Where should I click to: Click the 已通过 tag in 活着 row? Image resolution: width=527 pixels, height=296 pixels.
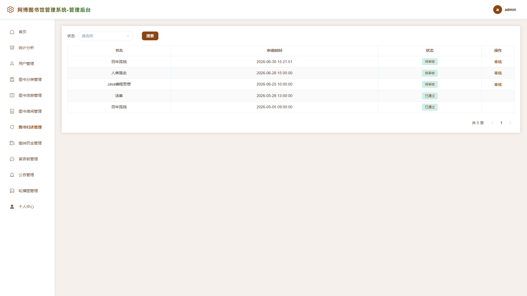(x=430, y=96)
